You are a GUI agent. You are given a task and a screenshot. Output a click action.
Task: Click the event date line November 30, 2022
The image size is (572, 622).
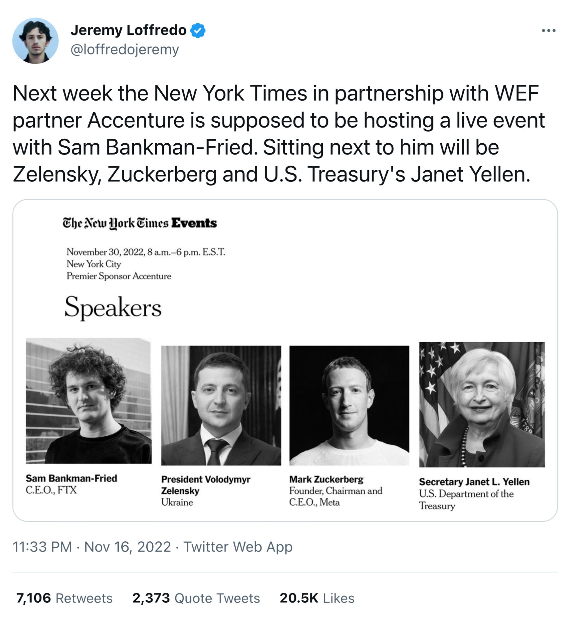[x=146, y=252]
